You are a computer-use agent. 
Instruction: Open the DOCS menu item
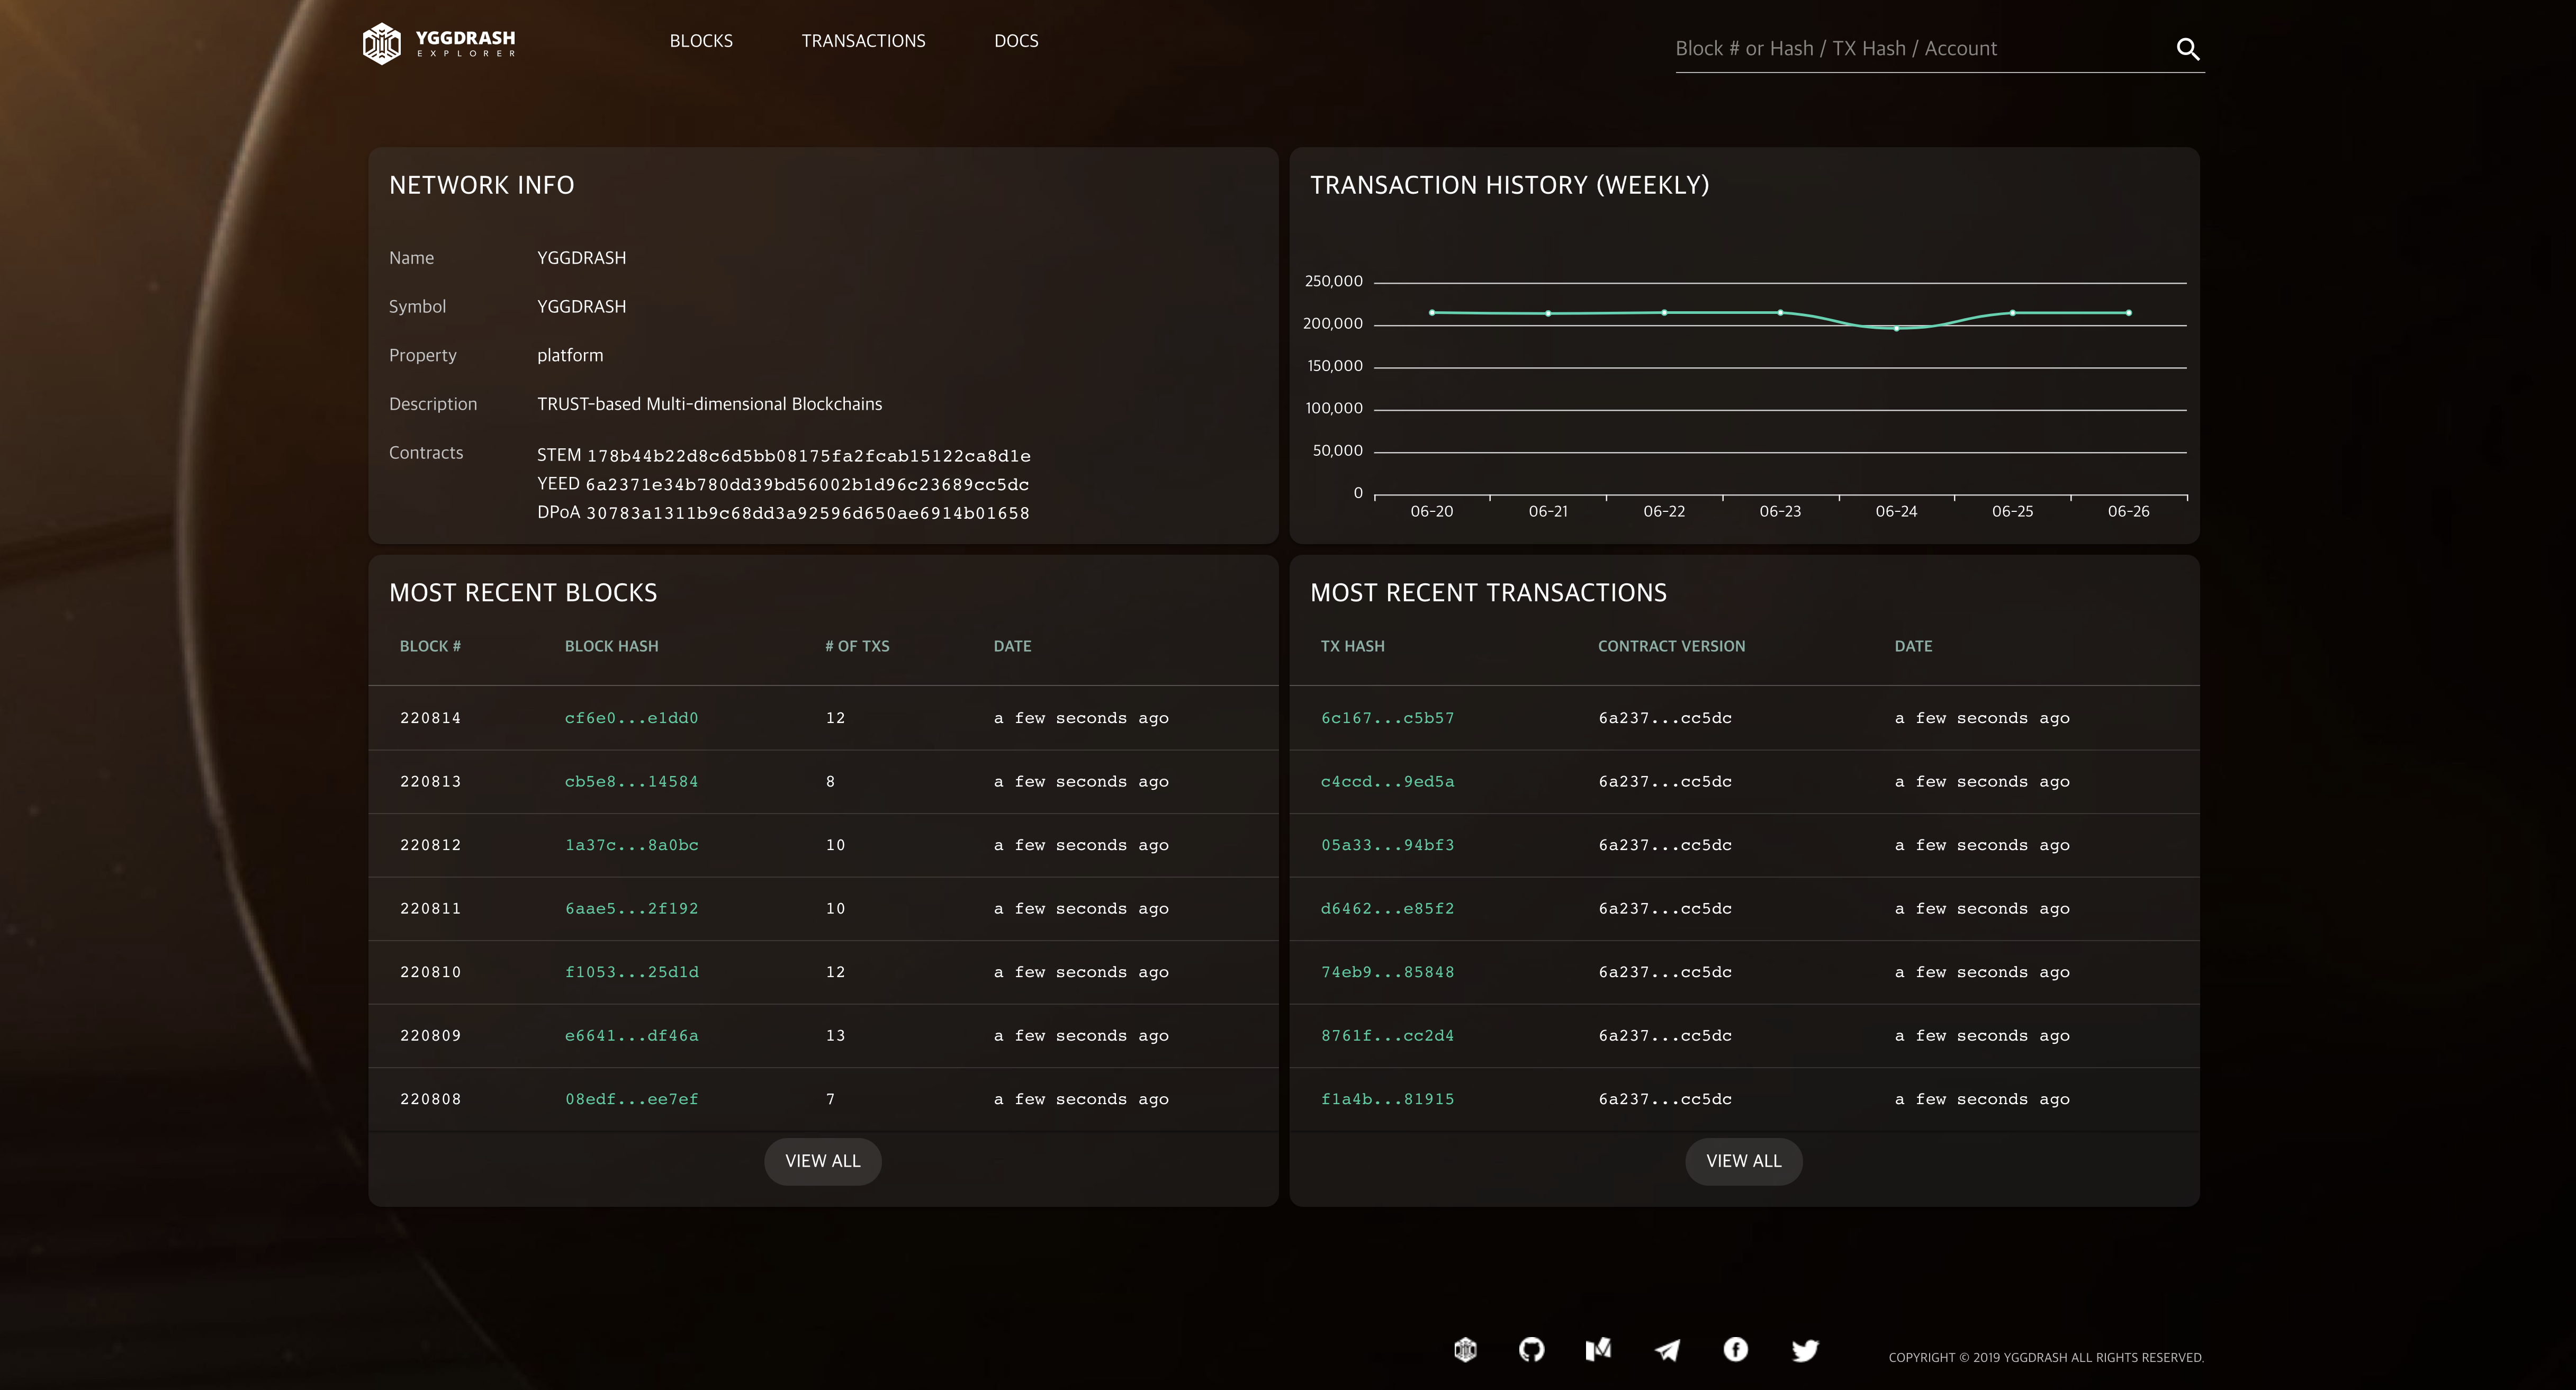(1016, 41)
